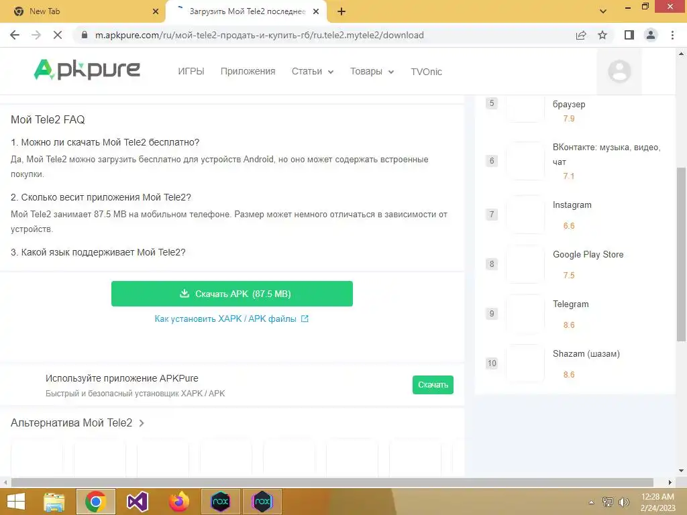Open the Chrome three-dot menu

click(x=672, y=35)
